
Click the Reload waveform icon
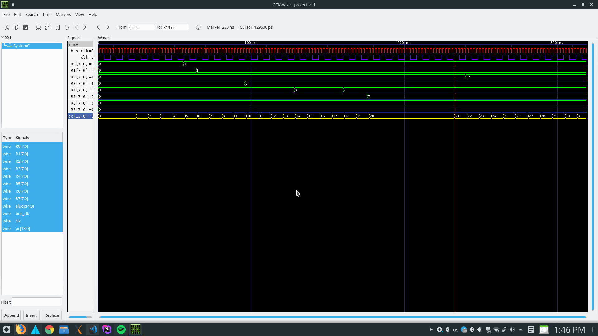[198, 27]
